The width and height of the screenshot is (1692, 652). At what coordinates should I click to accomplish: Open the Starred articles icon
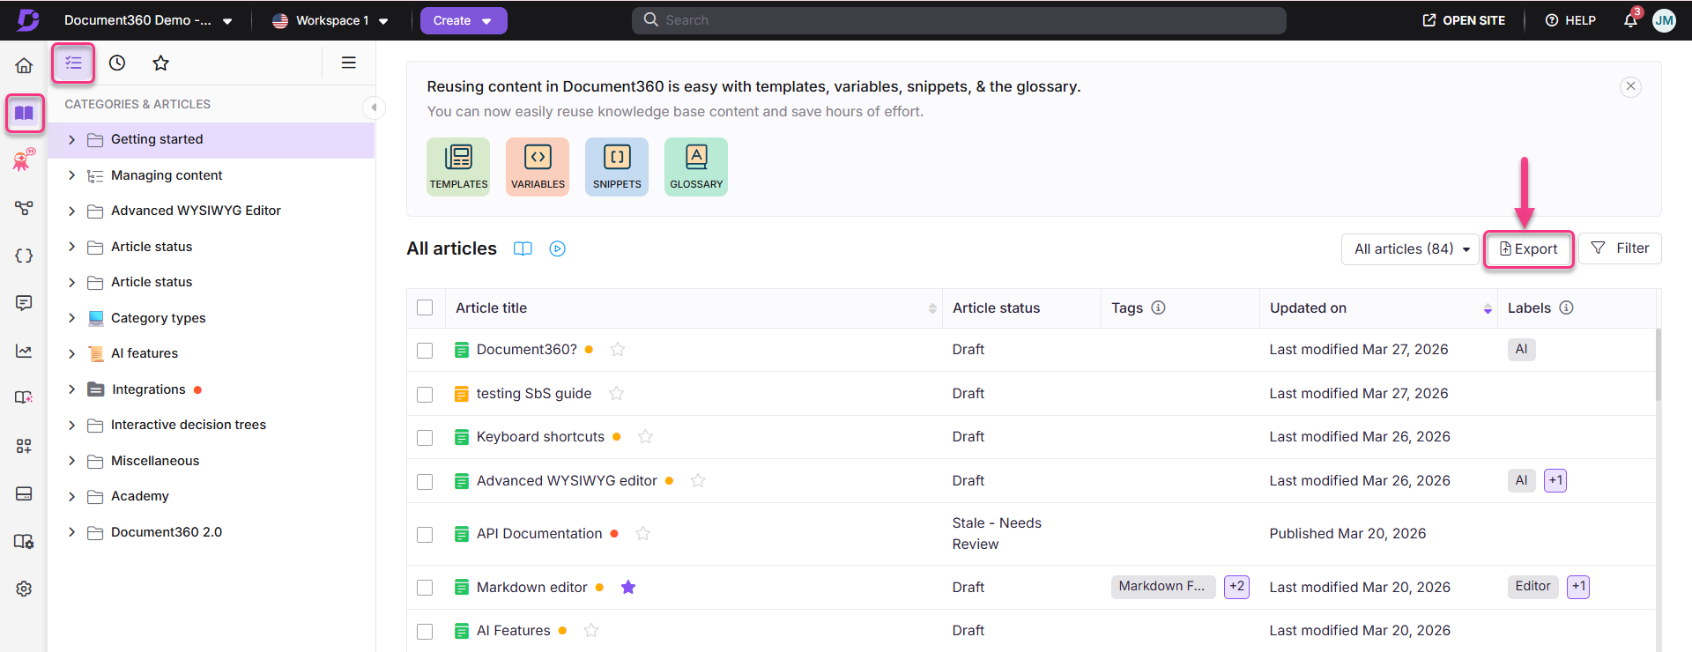point(160,63)
